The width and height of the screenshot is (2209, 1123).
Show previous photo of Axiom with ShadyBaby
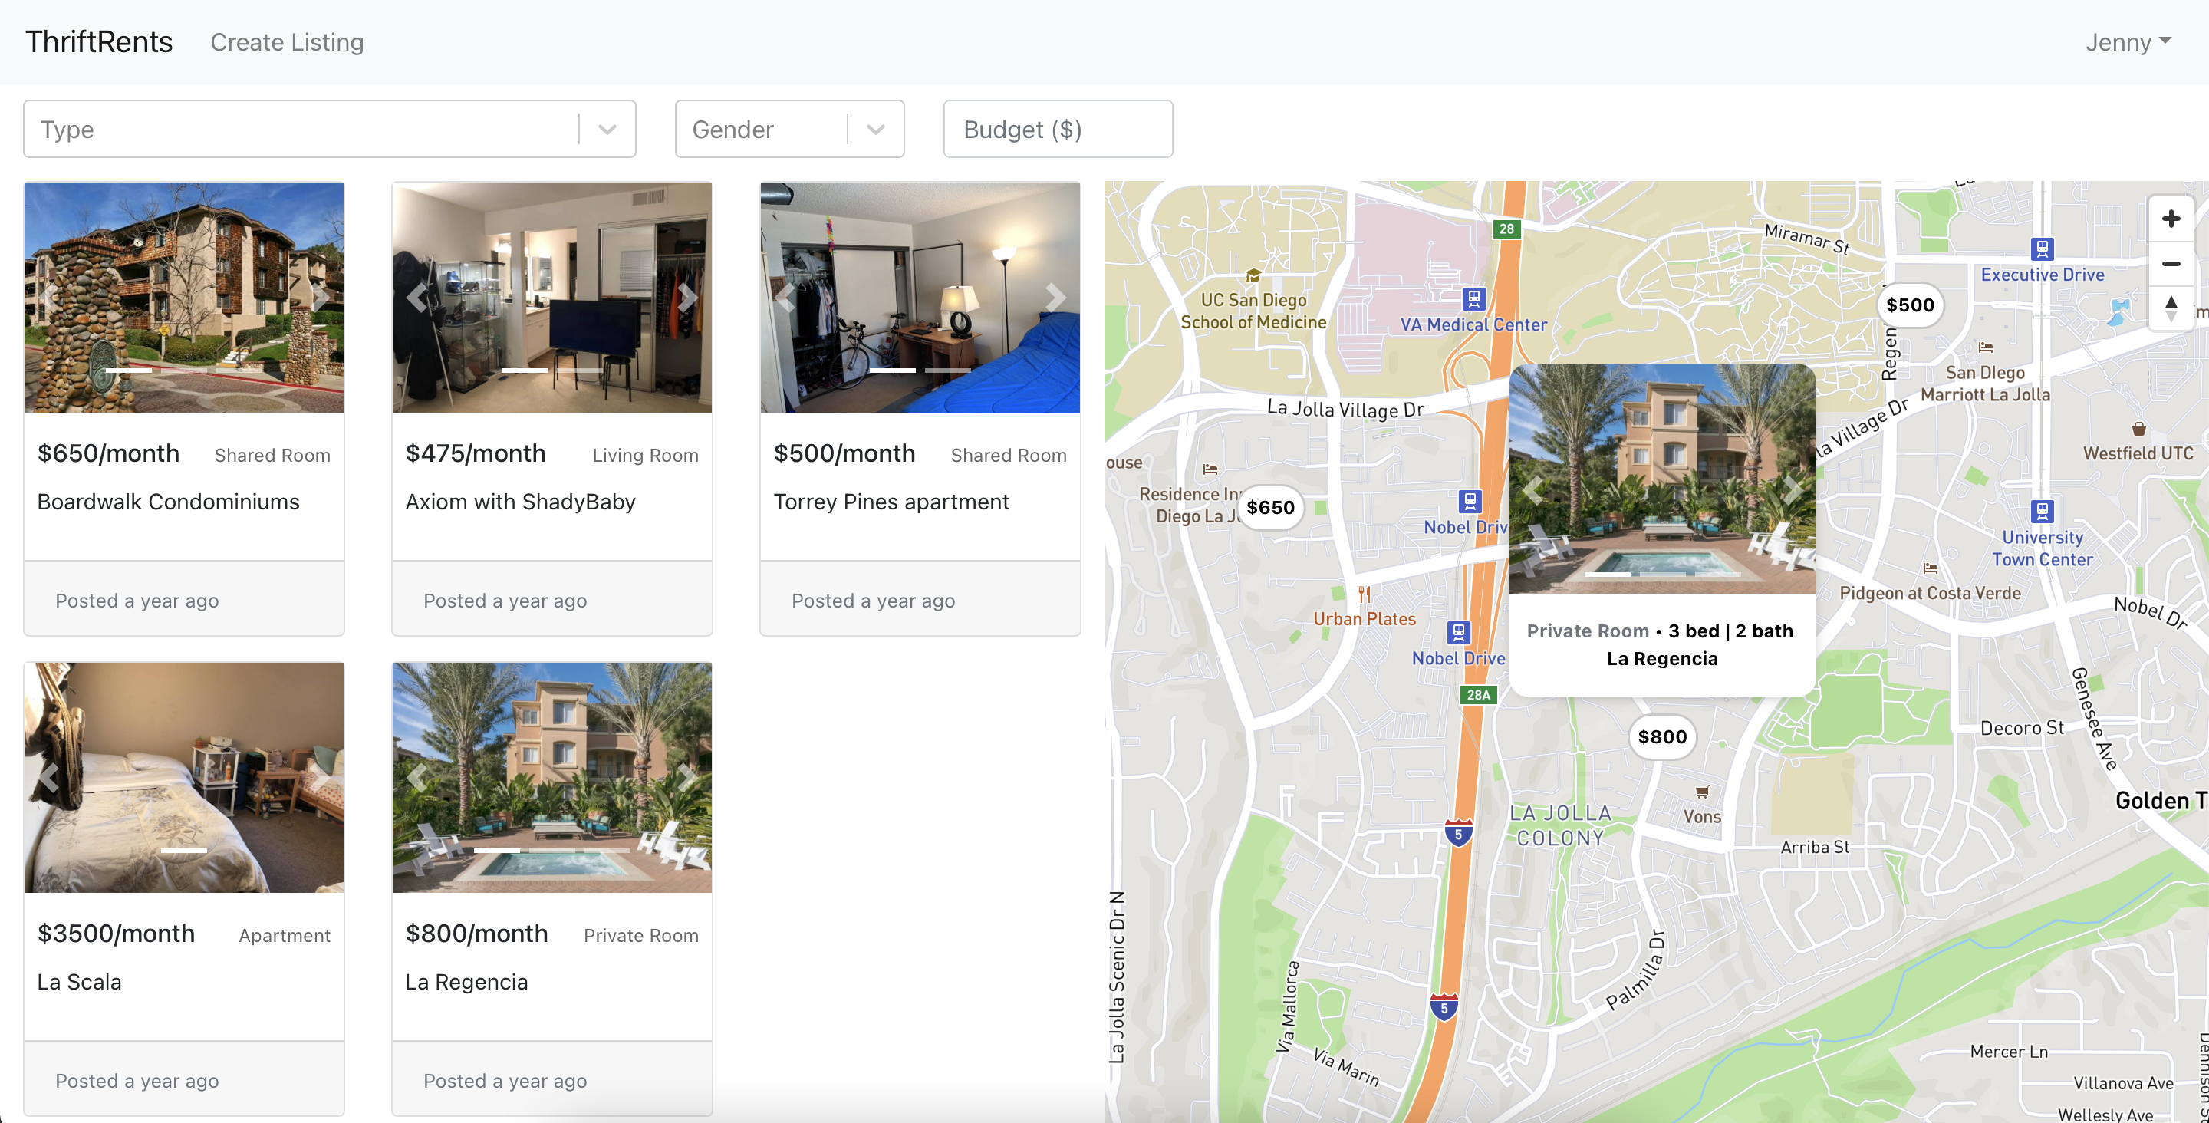pyautogui.click(x=416, y=298)
